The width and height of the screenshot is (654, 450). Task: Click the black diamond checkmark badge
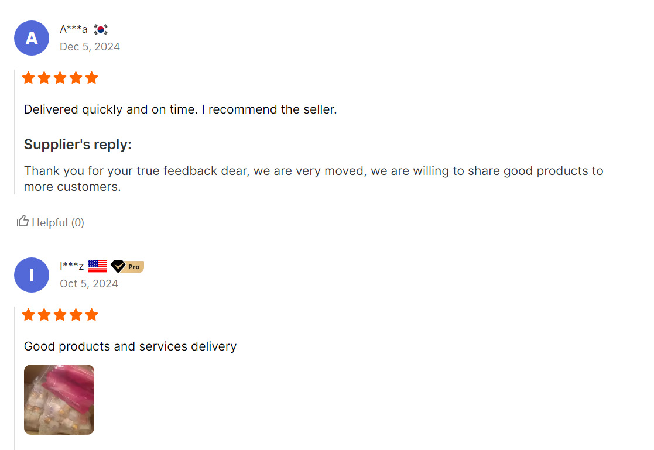click(118, 267)
